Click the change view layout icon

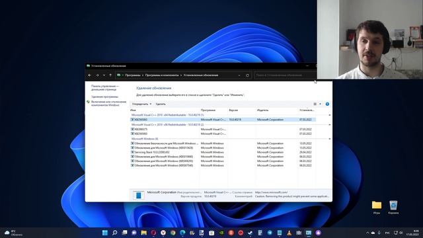[315, 104]
